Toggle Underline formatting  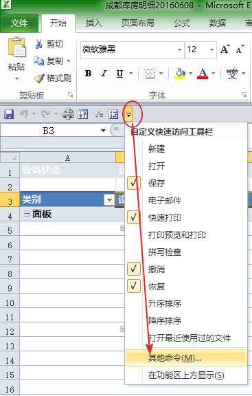point(119,74)
